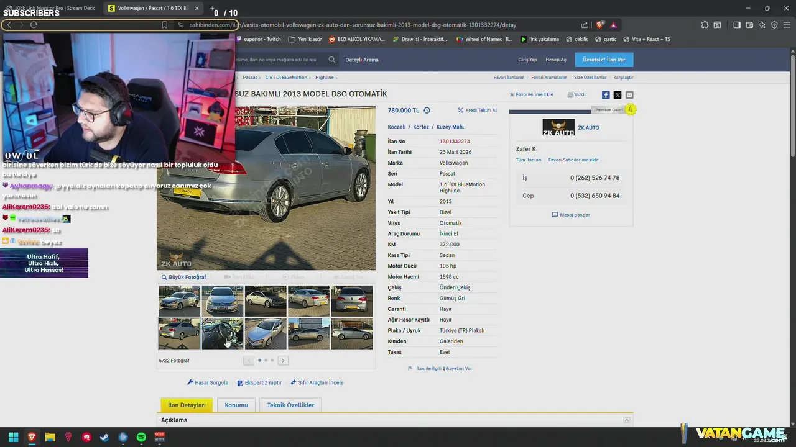Share listing on X
Image resolution: width=796 pixels, height=447 pixels.
pos(618,95)
